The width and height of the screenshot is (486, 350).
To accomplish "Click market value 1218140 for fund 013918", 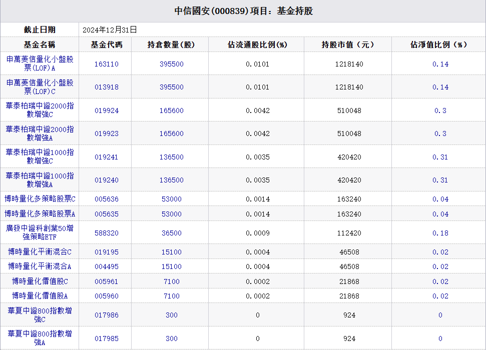I will click(349, 87).
